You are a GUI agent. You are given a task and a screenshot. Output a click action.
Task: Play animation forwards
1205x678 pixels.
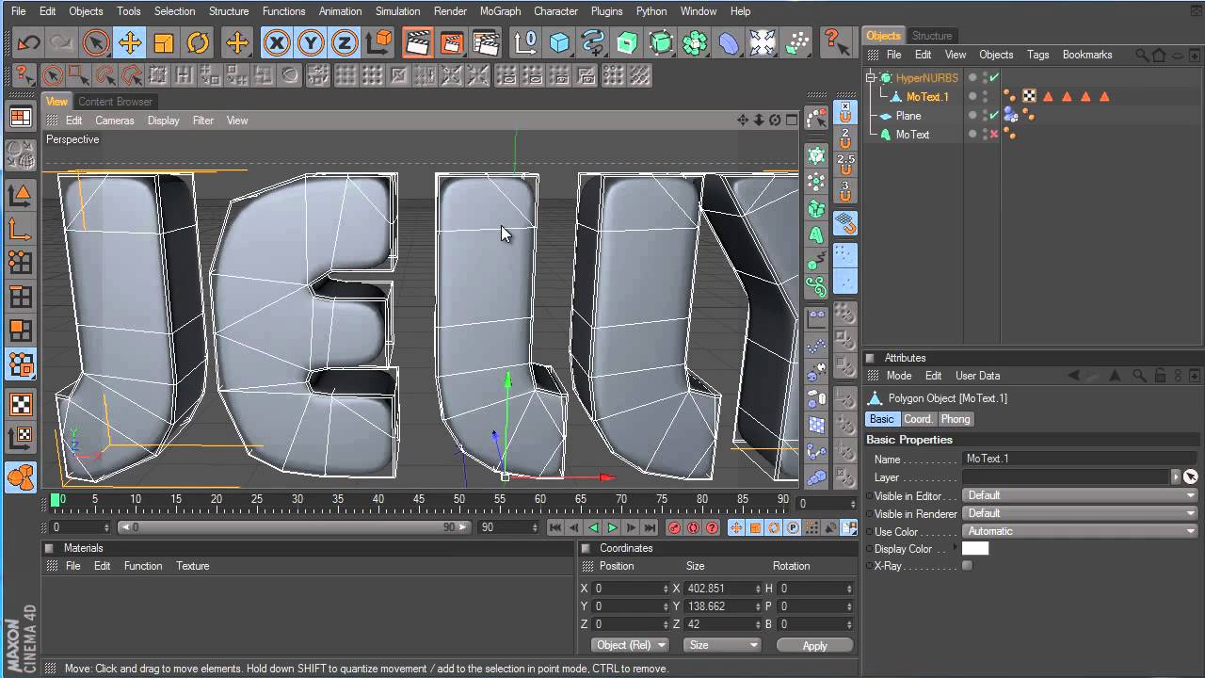coord(612,528)
